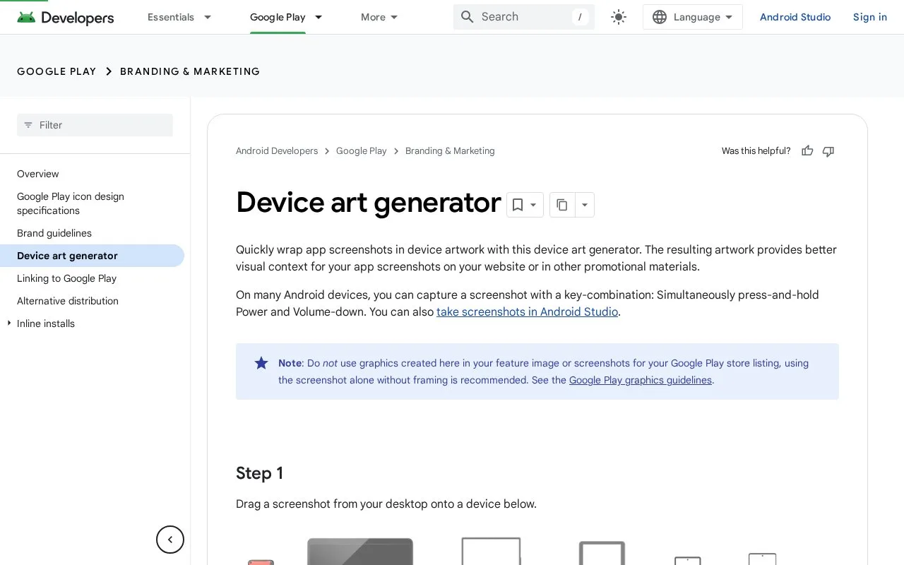Click the globe Language icon

660,17
